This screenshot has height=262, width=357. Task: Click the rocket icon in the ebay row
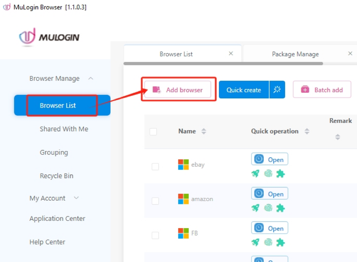255,174
